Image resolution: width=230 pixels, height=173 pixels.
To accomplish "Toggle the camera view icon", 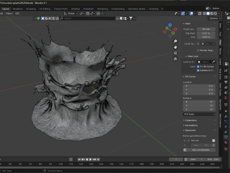I will coord(175,53).
